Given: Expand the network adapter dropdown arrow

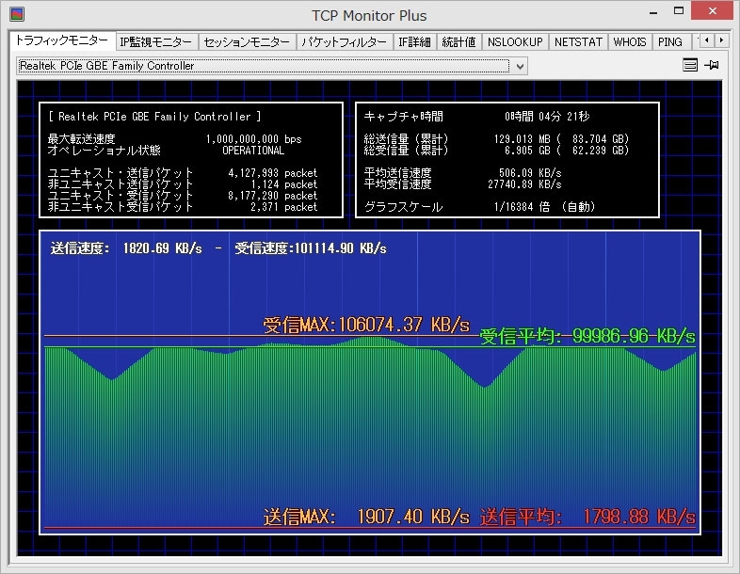Looking at the screenshot, I should pos(519,66).
